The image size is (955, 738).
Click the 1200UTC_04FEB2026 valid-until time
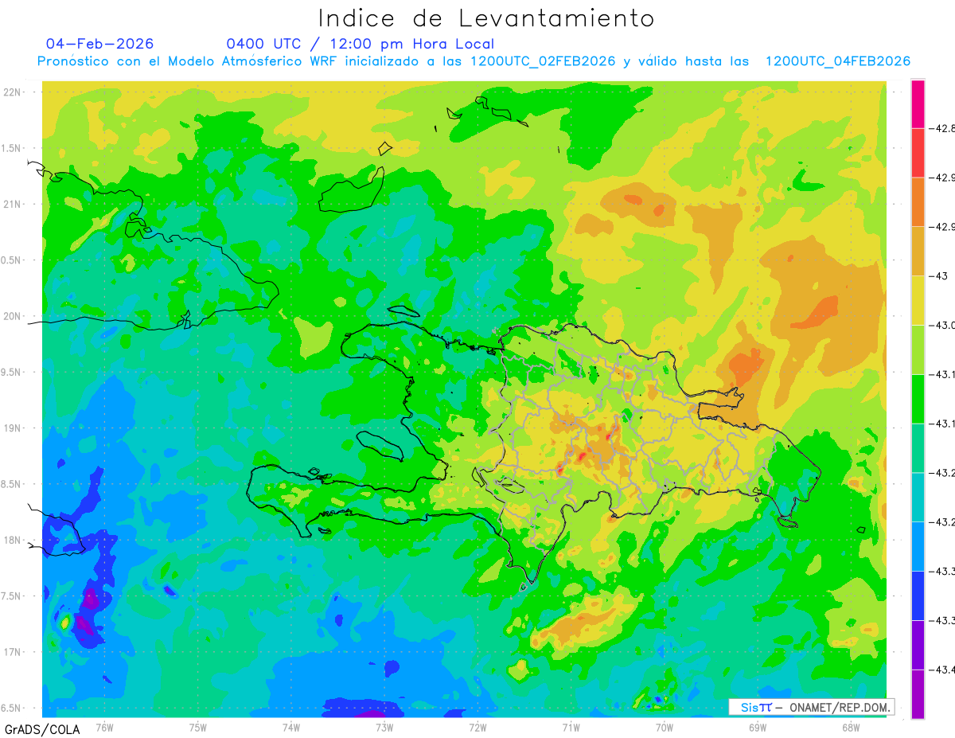coord(838,61)
